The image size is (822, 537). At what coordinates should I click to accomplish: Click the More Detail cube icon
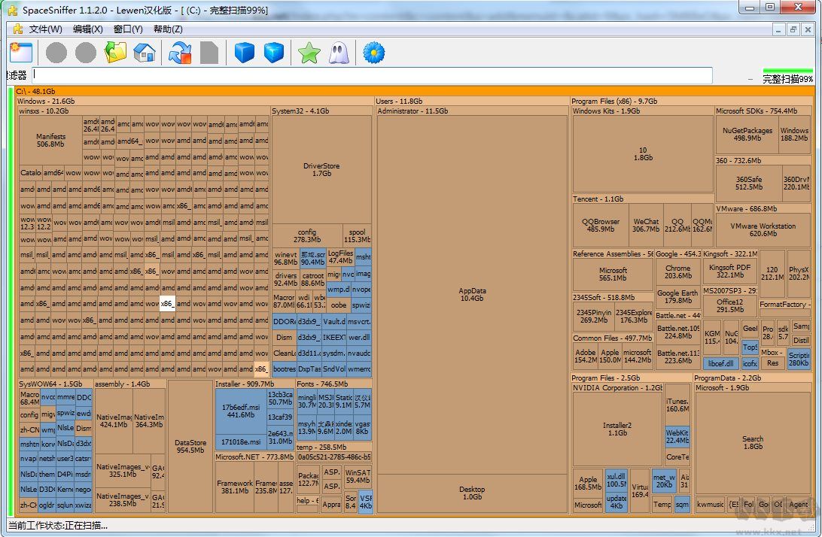275,53
